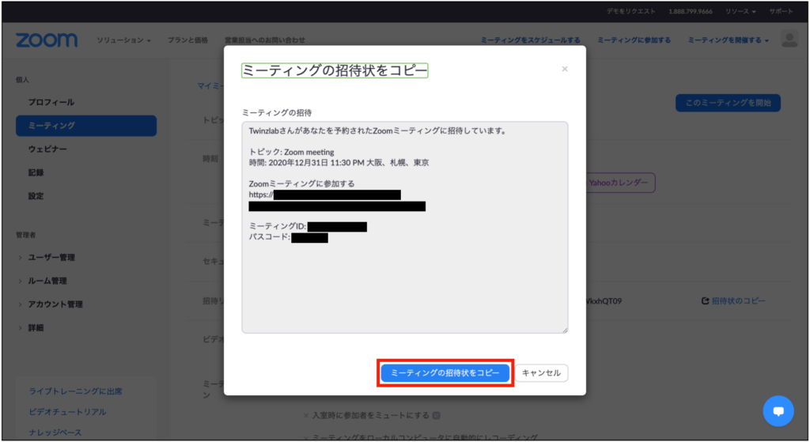Click the このミーティングを開始 button
Image resolution: width=810 pixels, height=442 pixels.
point(728,103)
